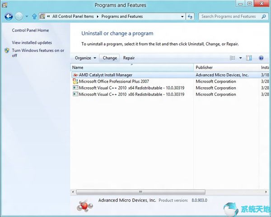Open Control Panel Home
This screenshot has height=217, width=271.
point(30,30)
